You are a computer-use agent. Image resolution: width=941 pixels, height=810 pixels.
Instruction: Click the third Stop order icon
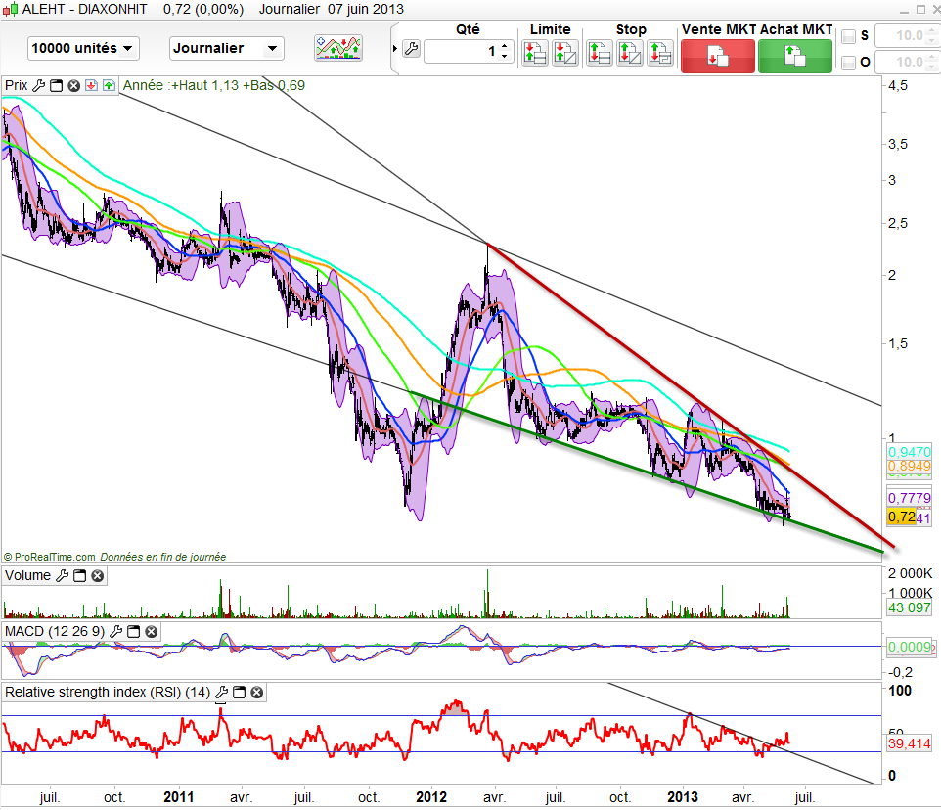(660, 53)
